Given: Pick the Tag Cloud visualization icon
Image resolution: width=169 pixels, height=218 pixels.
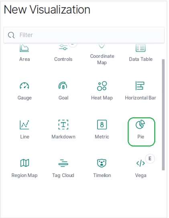Looking at the screenshot, I should click(63, 163).
